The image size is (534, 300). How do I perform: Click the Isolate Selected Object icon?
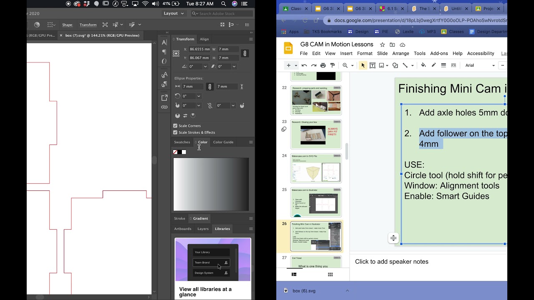point(105,25)
